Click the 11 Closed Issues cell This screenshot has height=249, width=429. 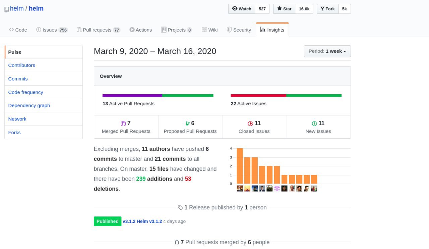pos(254,127)
